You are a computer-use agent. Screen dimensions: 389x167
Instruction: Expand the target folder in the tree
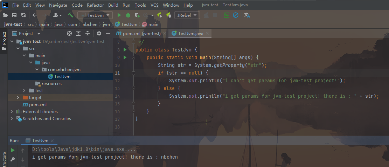click(18, 98)
